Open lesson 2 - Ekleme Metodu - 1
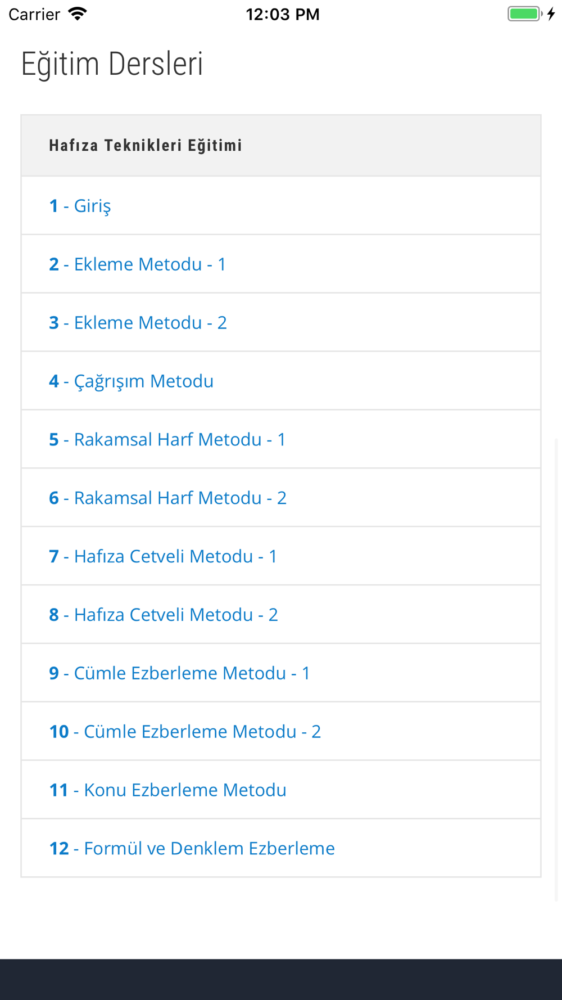The width and height of the screenshot is (562, 1000). [x=281, y=264]
